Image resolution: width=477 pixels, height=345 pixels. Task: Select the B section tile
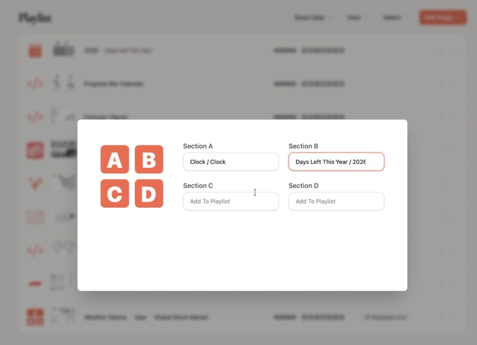149,159
